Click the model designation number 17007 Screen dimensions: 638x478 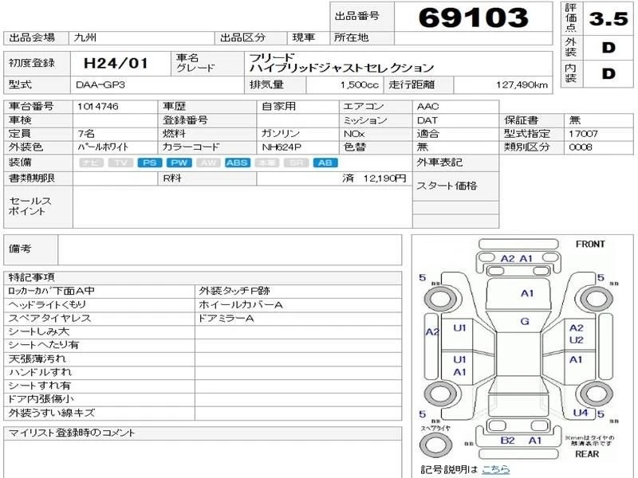tap(583, 134)
